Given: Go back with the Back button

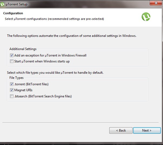Looking at the screenshot, I should (121, 130).
